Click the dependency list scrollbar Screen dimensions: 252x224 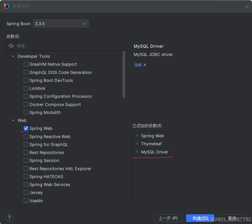[124, 75]
